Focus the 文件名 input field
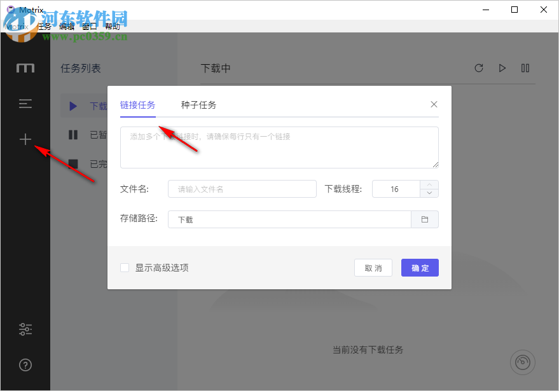This screenshot has height=391, width=559. pyautogui.click(x=242, y=189)
